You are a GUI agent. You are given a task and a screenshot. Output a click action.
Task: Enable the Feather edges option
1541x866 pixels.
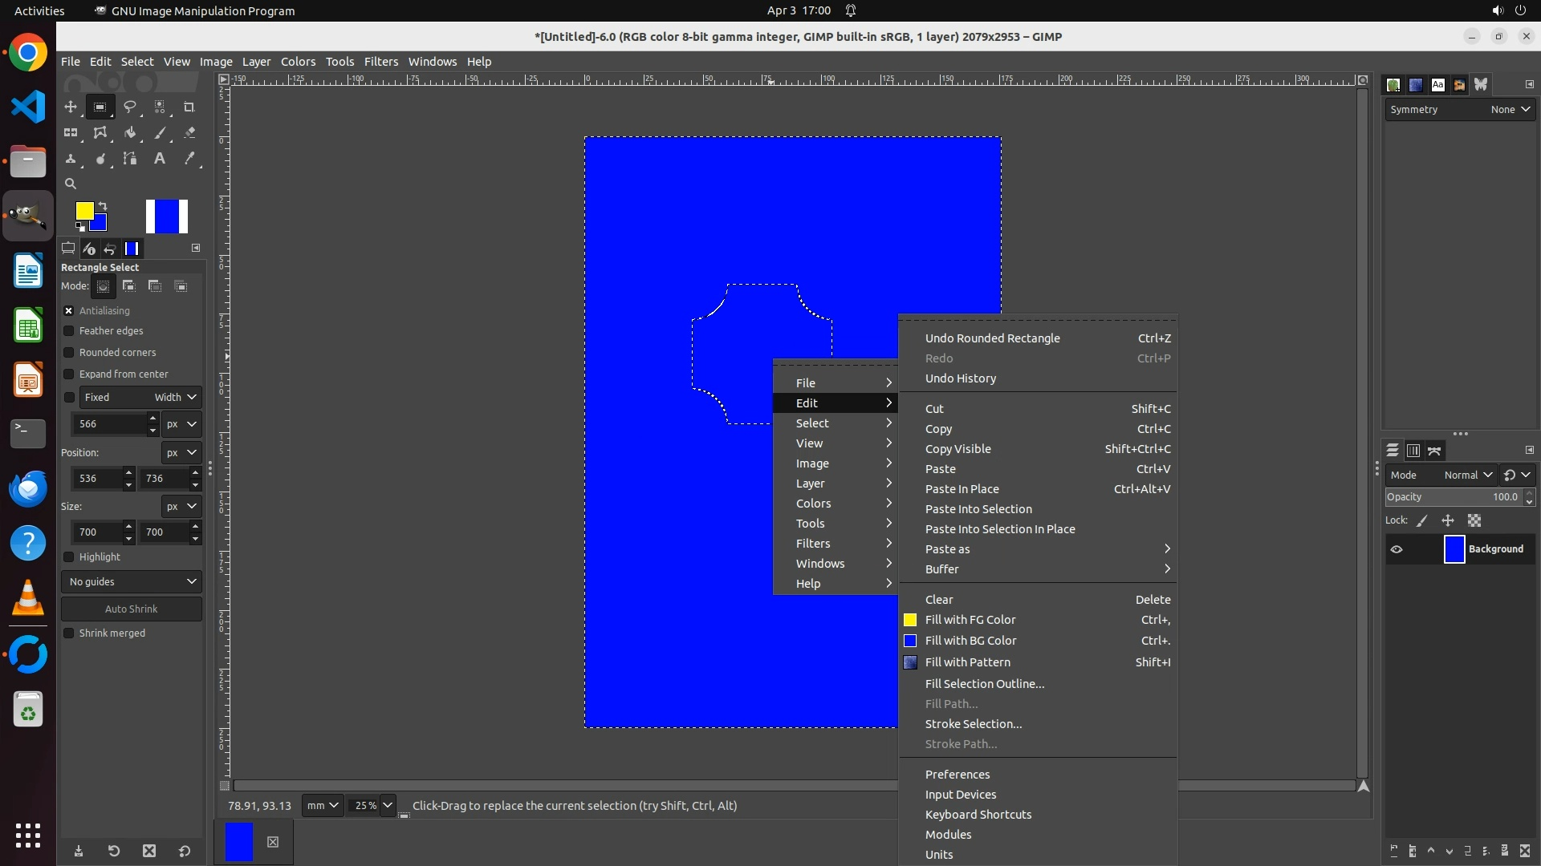69,331
